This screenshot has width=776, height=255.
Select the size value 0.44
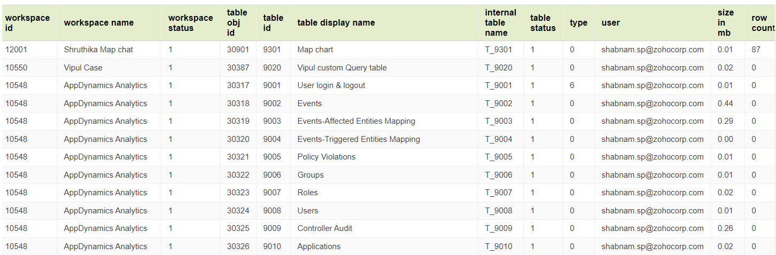point(725,103)
